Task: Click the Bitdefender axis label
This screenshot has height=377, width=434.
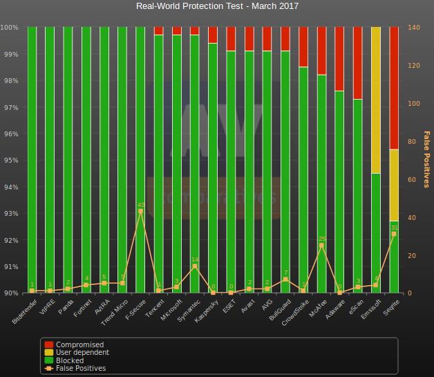Action: pos(24,311)
